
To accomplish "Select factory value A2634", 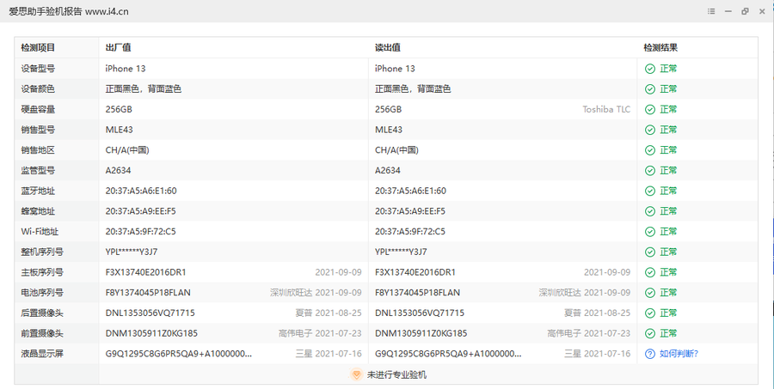I will 118,171.
